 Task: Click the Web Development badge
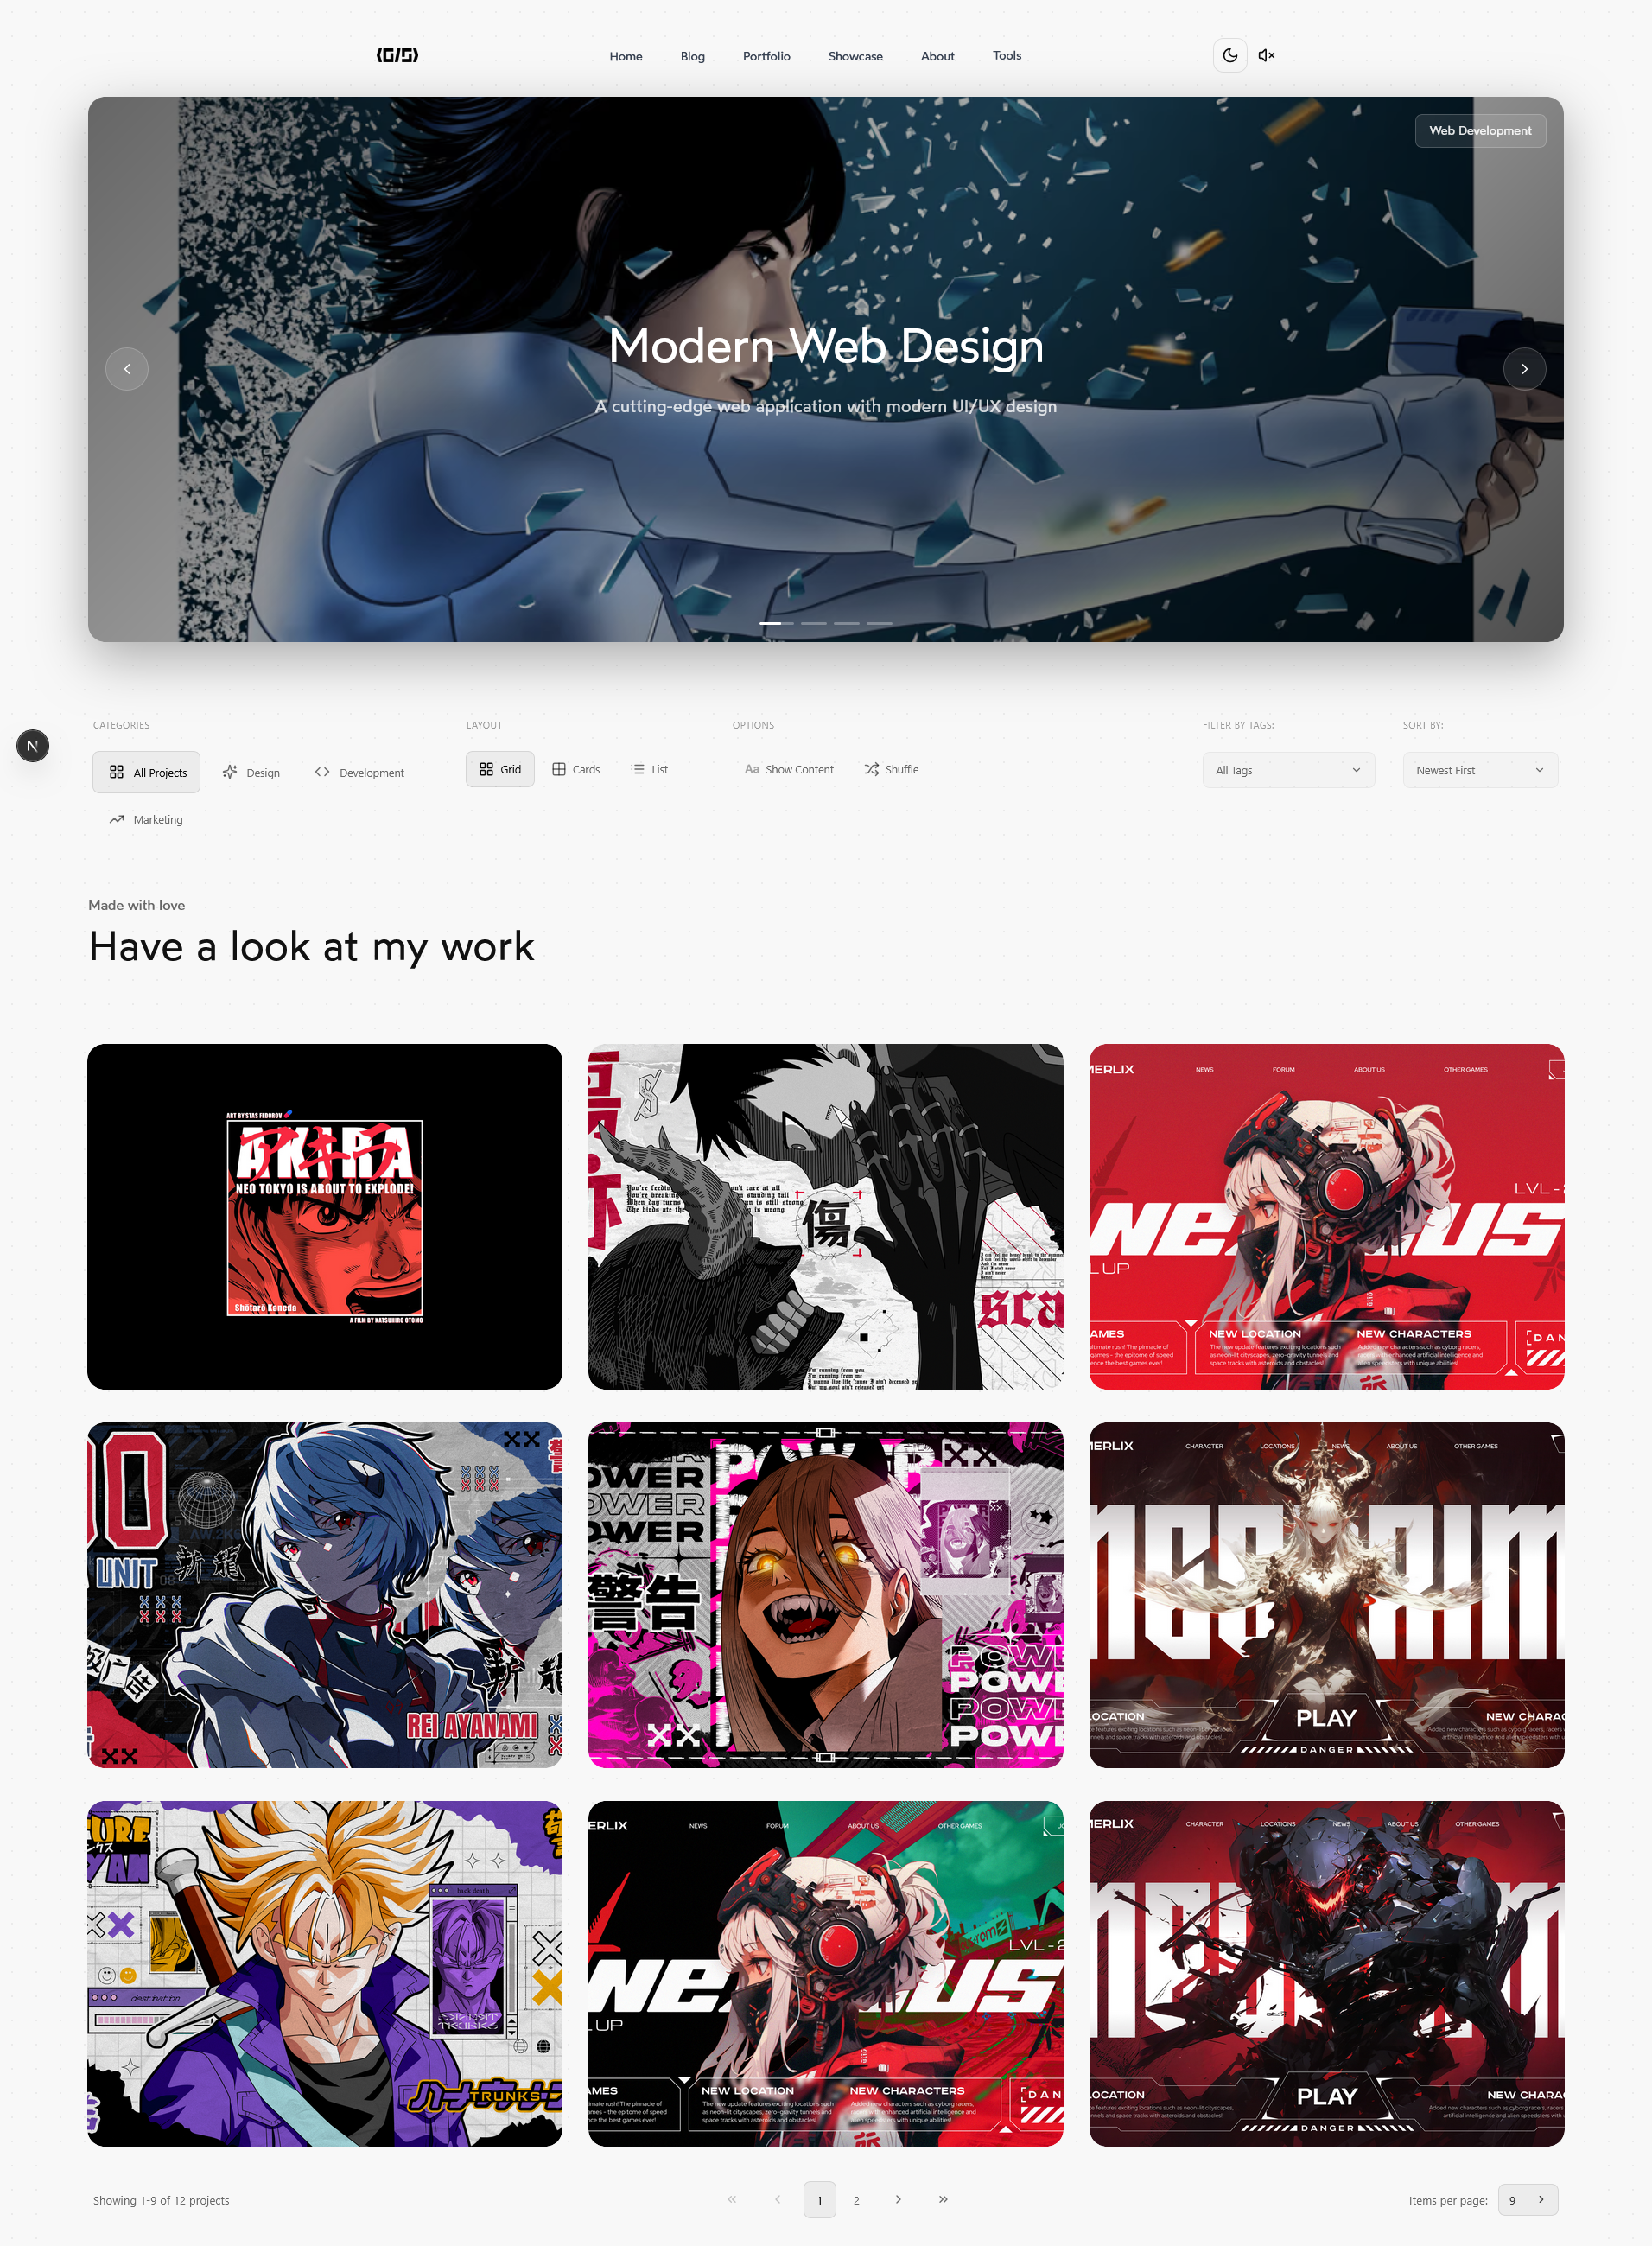coord(1480,131)
